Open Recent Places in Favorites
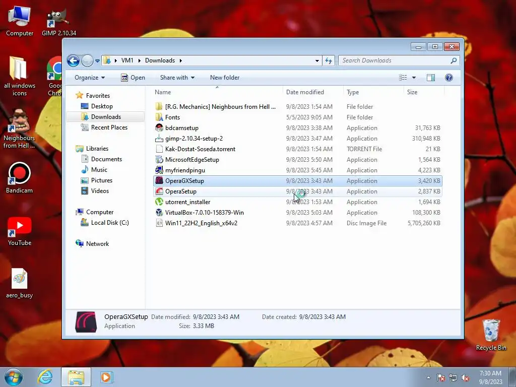The width and height of the screenshot is (516, 387). [109, 127]
